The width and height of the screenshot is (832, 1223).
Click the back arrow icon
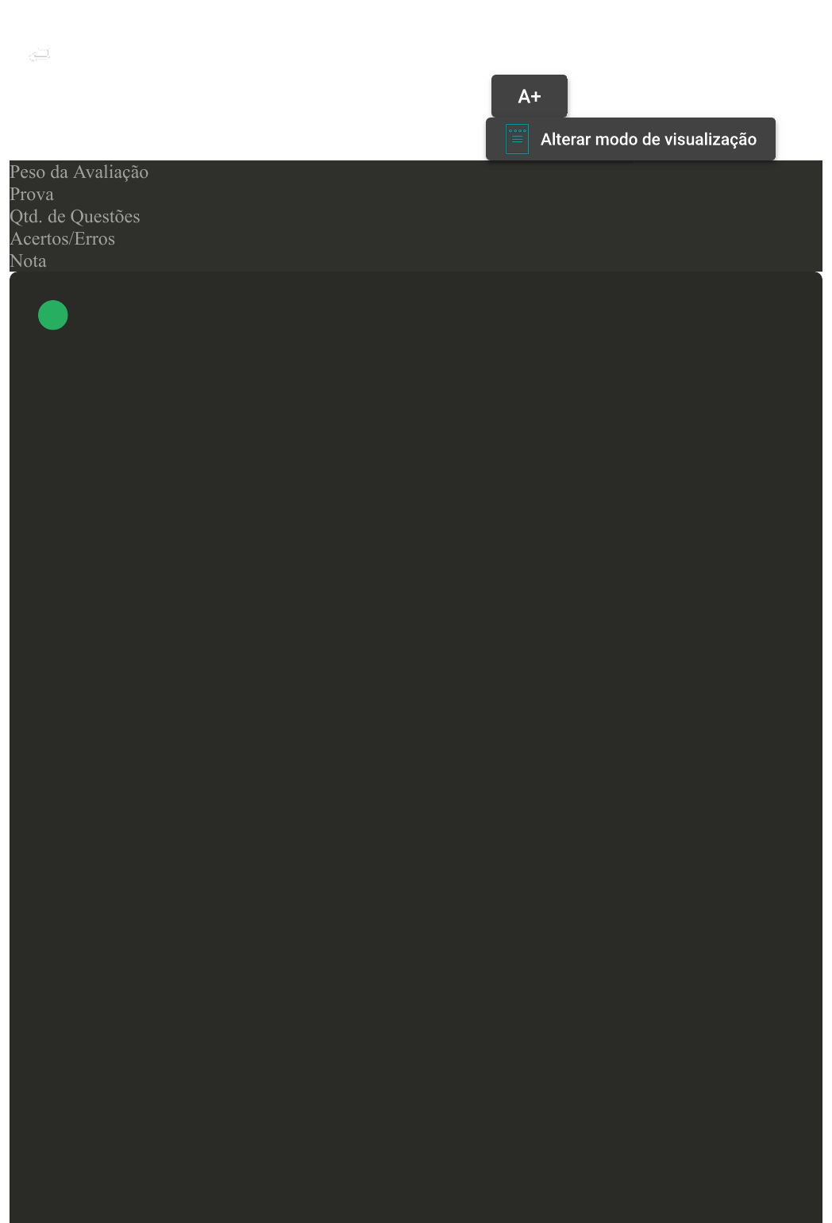tap(39, 55)
